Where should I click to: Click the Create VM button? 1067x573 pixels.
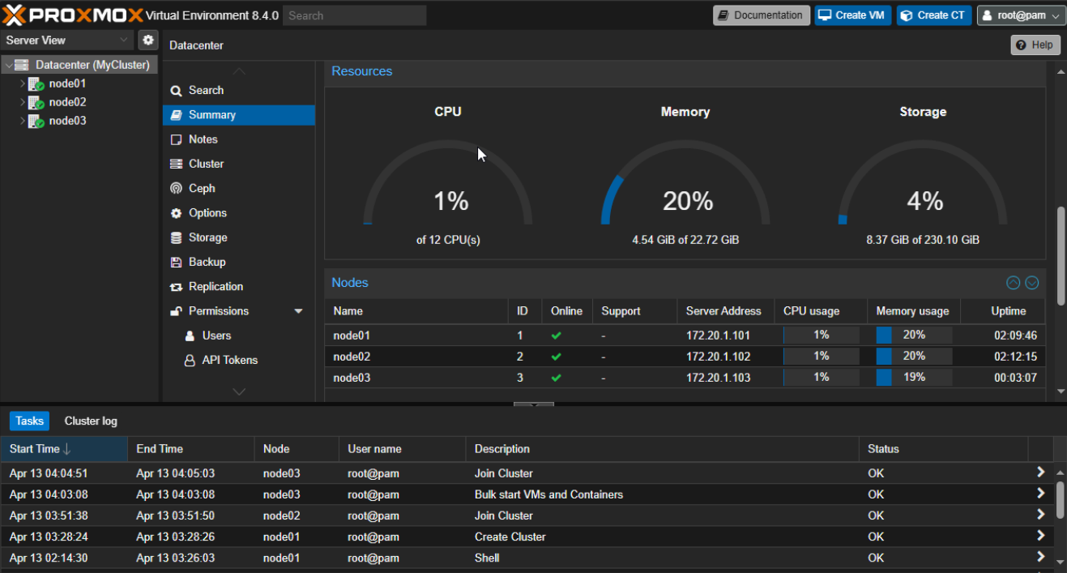click(x=853, y=15)
